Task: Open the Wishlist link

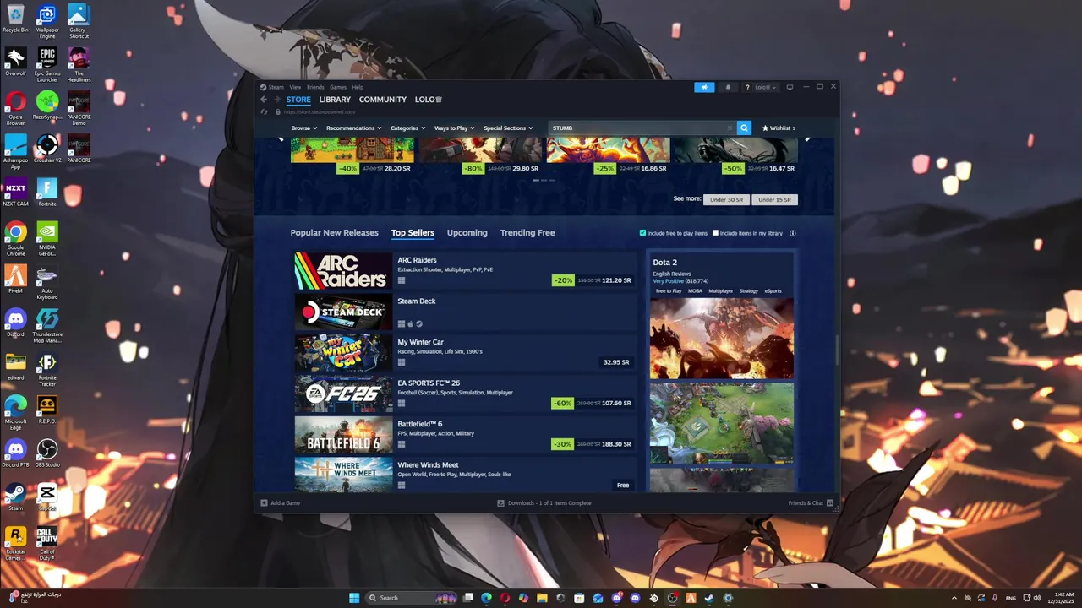Action: (779, 128)
